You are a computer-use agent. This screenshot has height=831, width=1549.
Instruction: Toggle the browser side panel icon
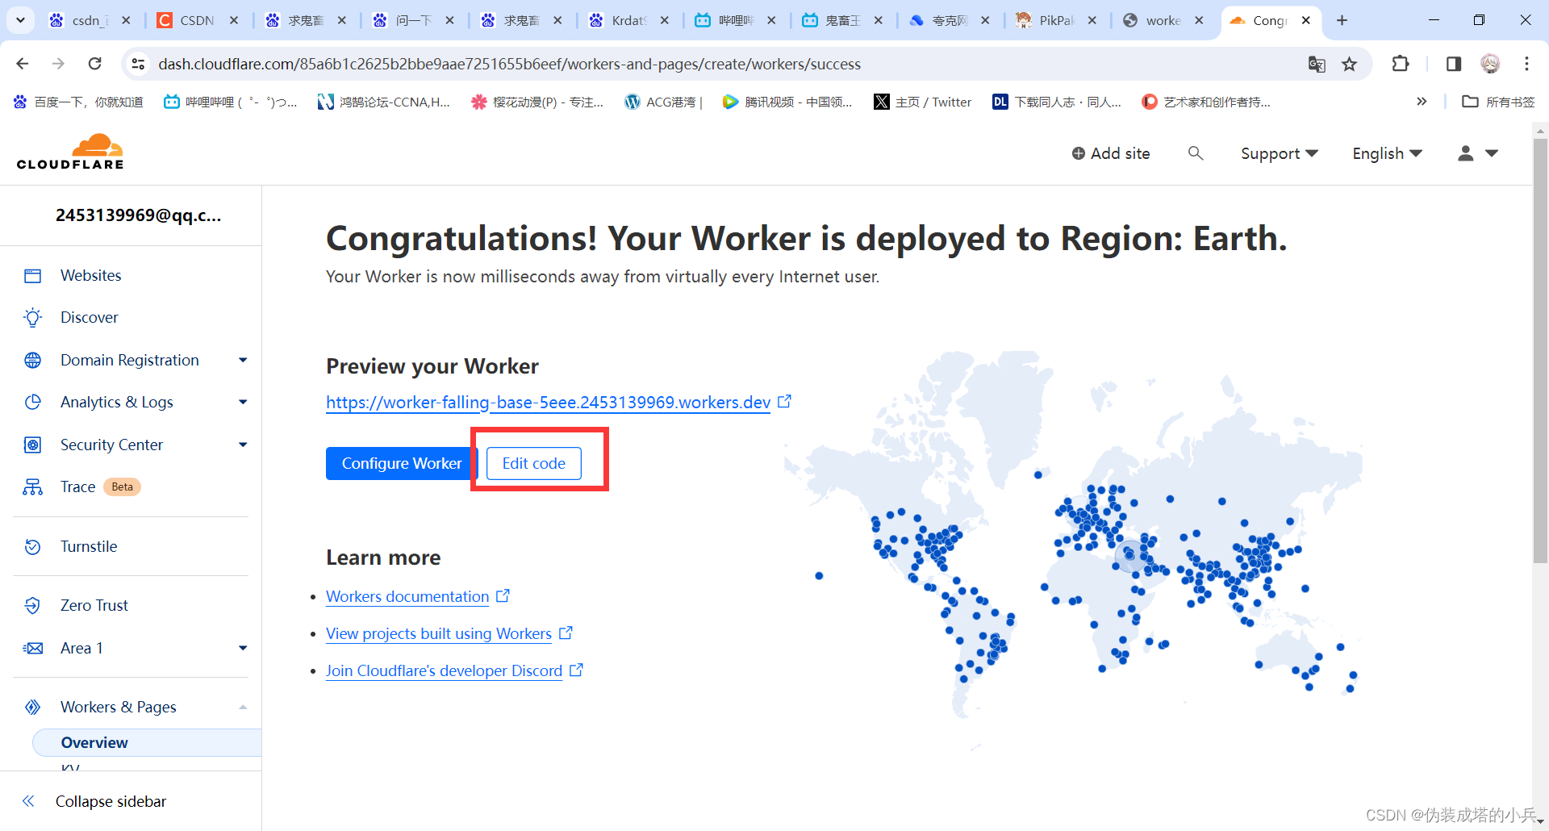coord(1454,64)
